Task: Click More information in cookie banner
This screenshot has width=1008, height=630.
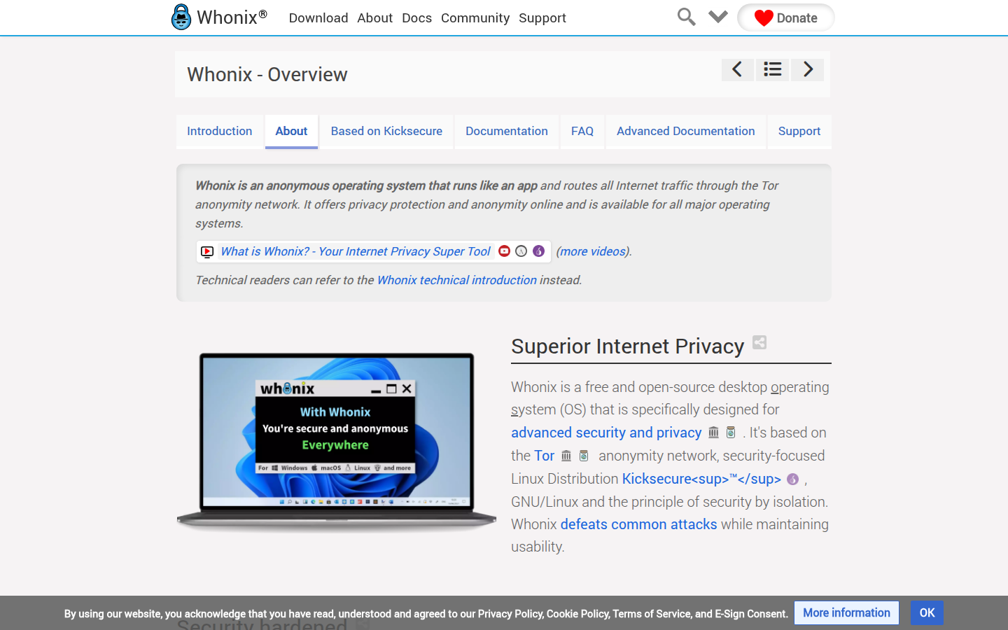Action: [846, 612]
